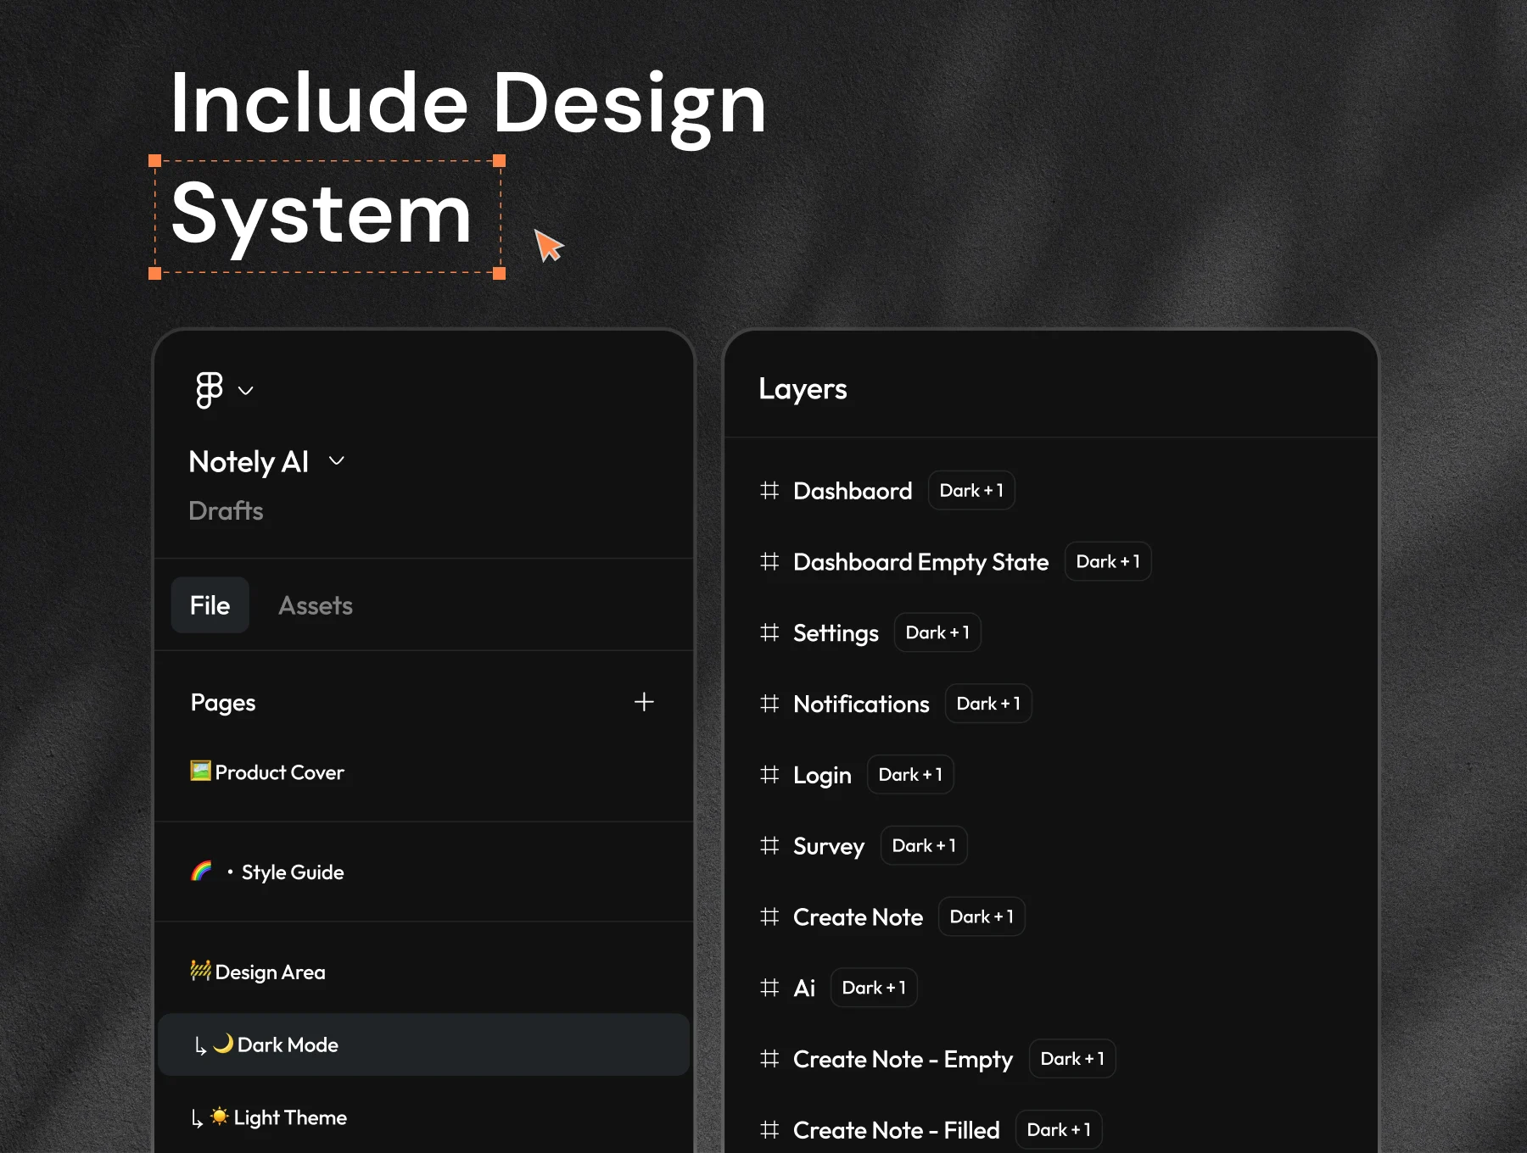Add a new page with plus icon

click(644, 702)
